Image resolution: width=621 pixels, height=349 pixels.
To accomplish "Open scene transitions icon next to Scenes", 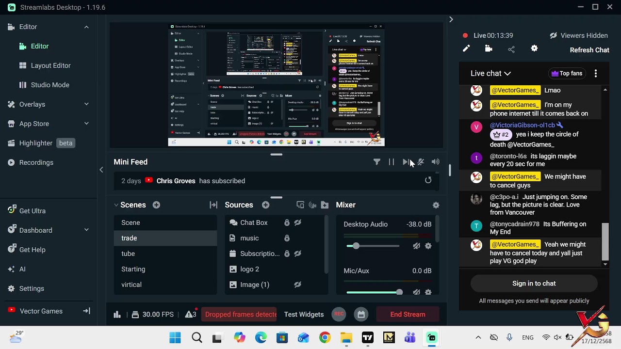I will click(213, 205).
